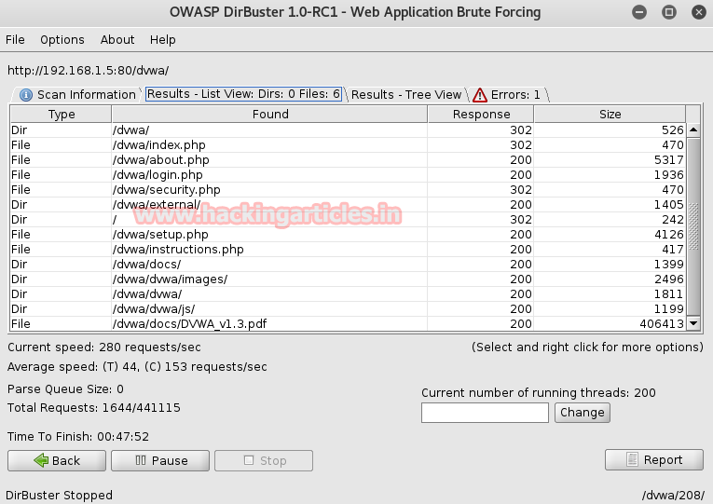Viewport: 713px width, 504px height.
Task: Click the target URL http://192.168.1.5:80/dvwa/
Action: click(89, 71)
